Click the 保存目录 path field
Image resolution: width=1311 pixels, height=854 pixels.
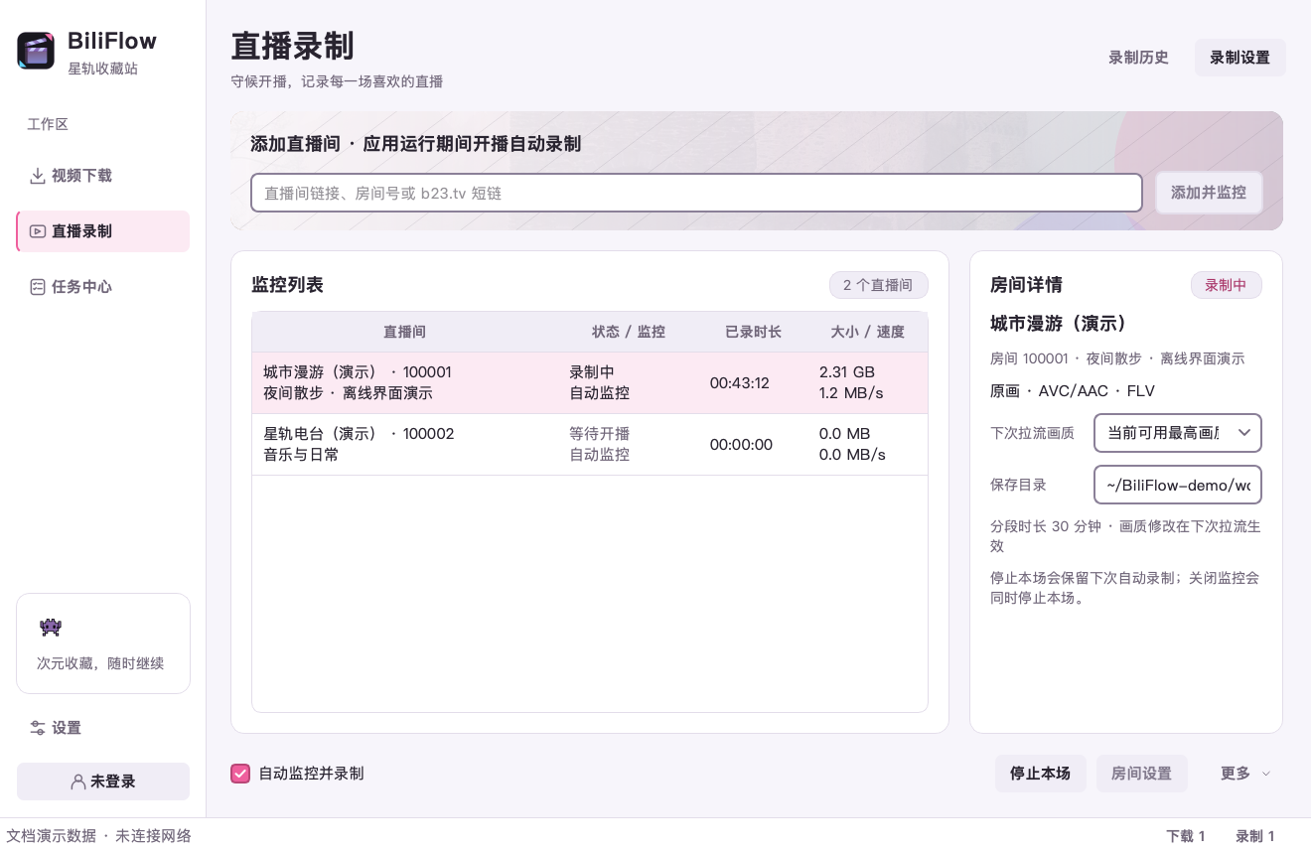tap(1178, 485)
